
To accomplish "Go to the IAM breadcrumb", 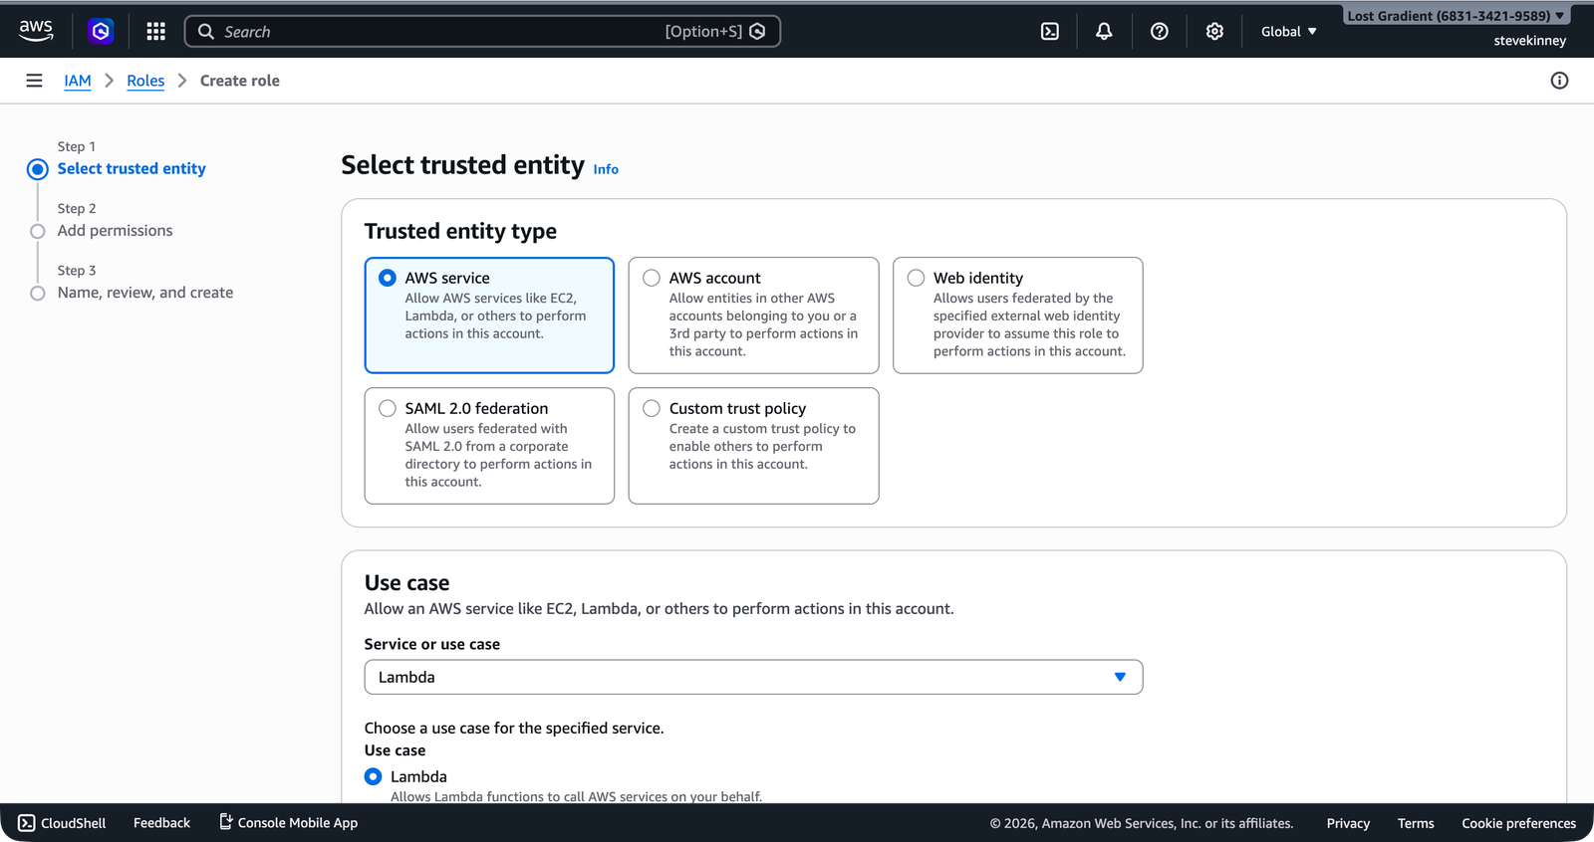I will tap(78, 81).
